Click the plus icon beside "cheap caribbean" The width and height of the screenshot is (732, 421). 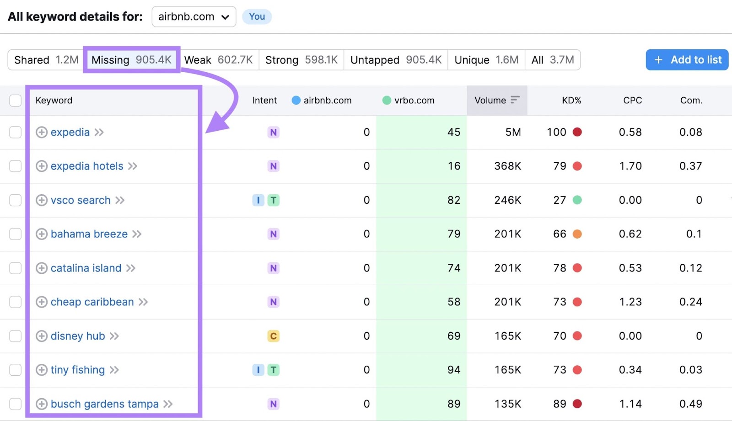(x=41, y=302)
